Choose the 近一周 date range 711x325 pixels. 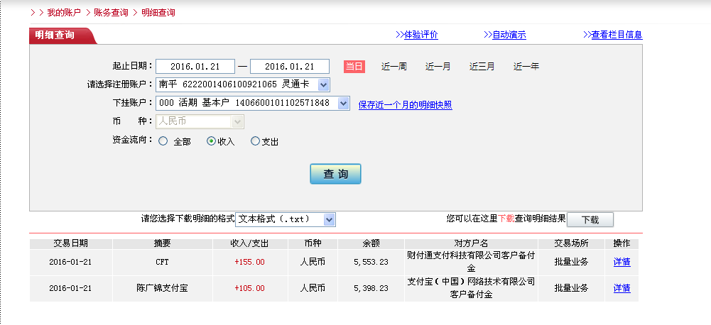pyautogui.click(x=394, y=67)
